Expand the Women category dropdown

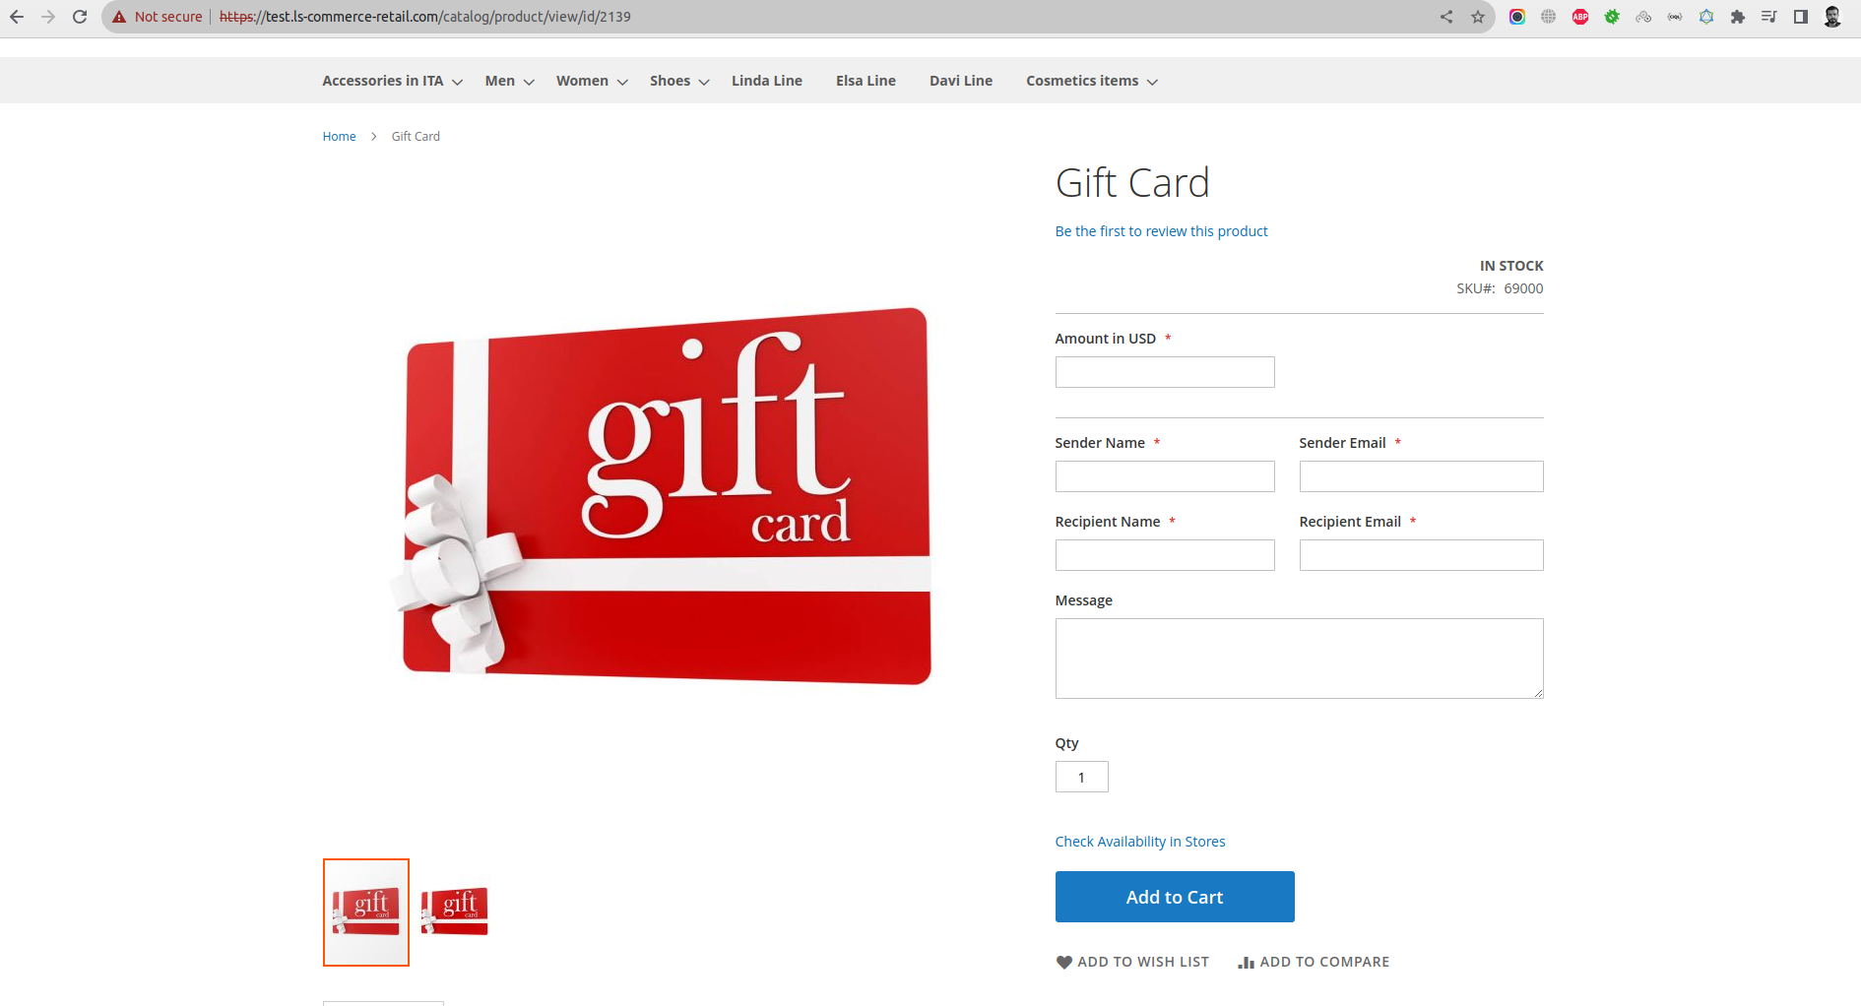pyautogui.click(x=592, y=81)
